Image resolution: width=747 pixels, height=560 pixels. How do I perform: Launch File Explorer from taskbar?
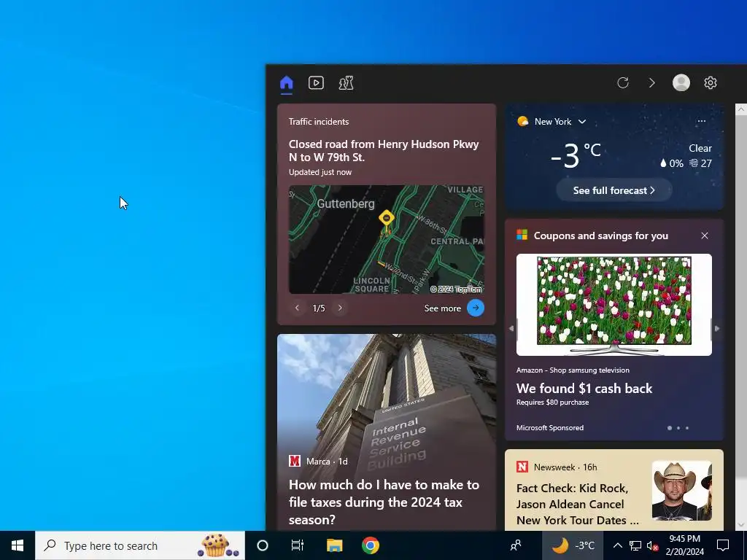coord(334,545)
